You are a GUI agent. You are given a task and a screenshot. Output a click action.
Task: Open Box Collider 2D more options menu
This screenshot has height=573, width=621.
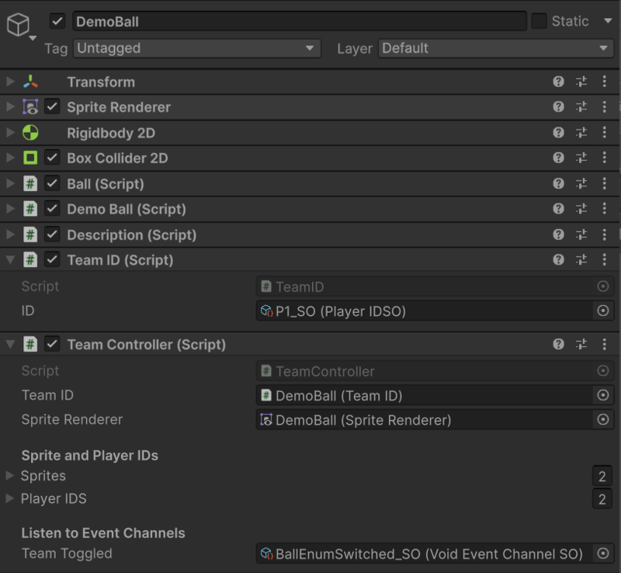[605, 158]
